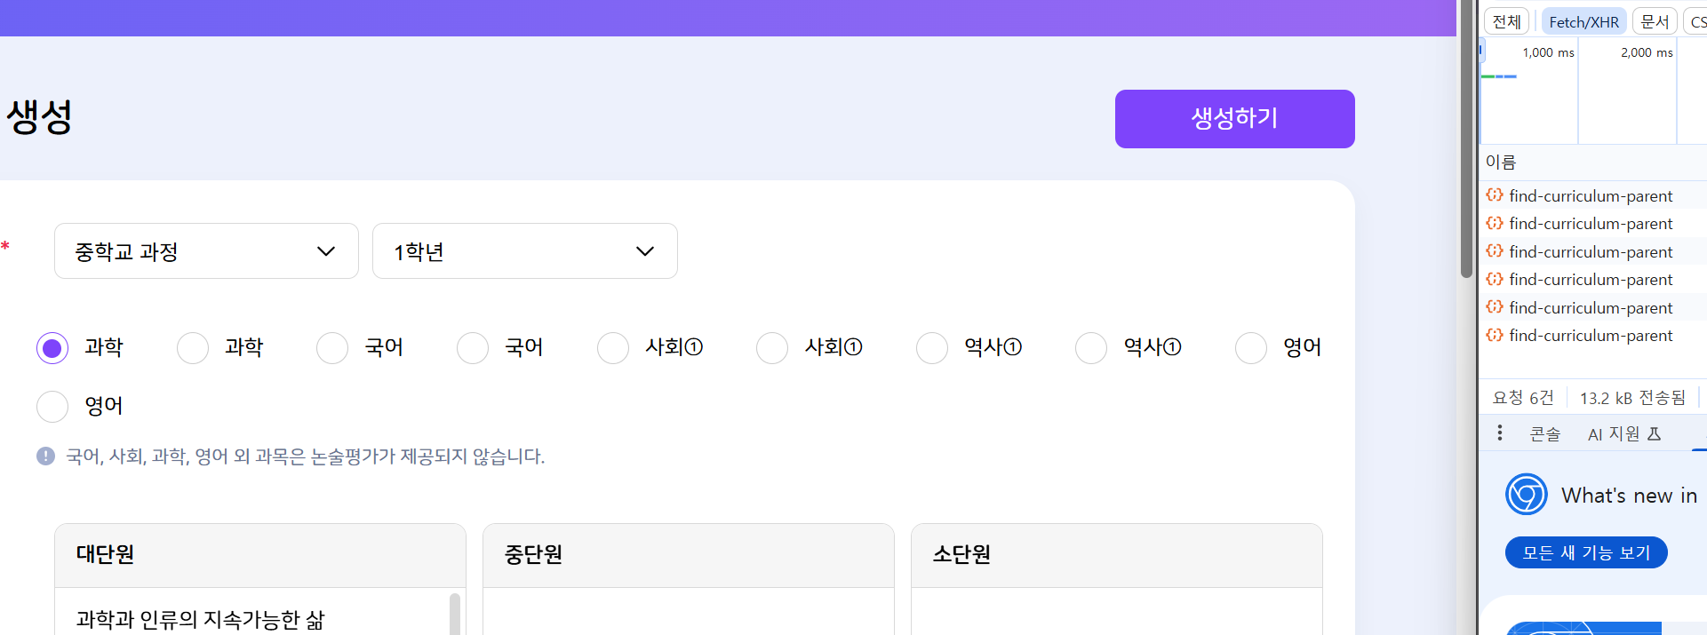Click the JSON icon of the last find-curriculum-parent request

1495,336
